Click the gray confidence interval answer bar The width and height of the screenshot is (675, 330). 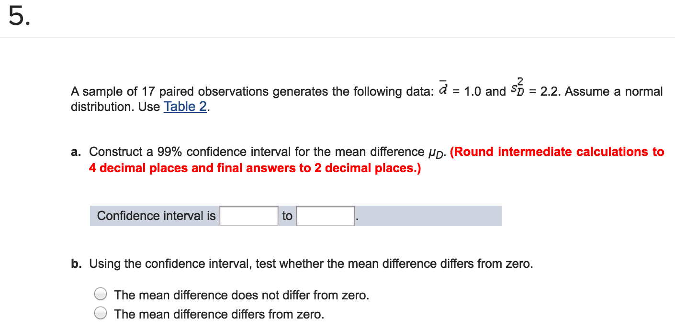[x=431, y=215]
